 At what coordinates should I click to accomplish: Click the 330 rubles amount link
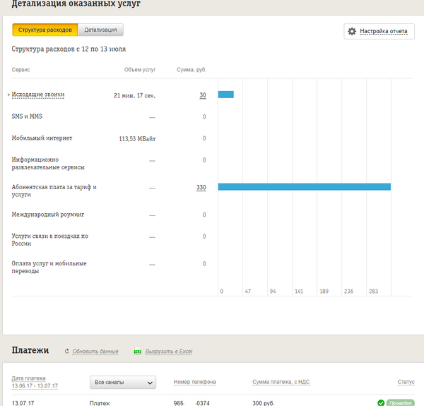pos(201,187)
